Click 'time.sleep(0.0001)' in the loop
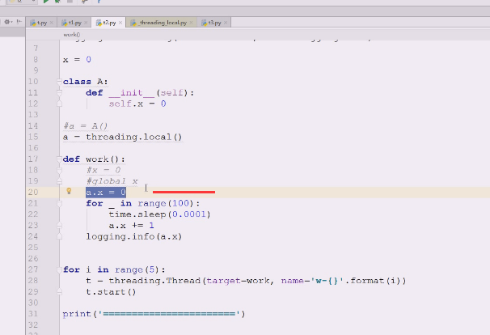Screen dimensions: 490x335 click(159, 214)
